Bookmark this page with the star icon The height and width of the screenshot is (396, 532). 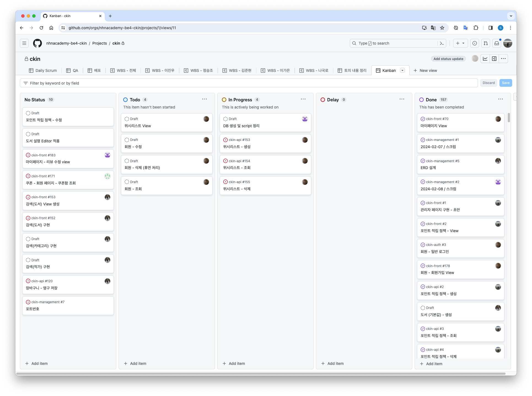(x=442, y=28)
